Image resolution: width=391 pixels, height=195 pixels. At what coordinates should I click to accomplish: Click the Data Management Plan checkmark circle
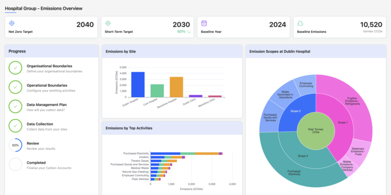pos(16,107)
